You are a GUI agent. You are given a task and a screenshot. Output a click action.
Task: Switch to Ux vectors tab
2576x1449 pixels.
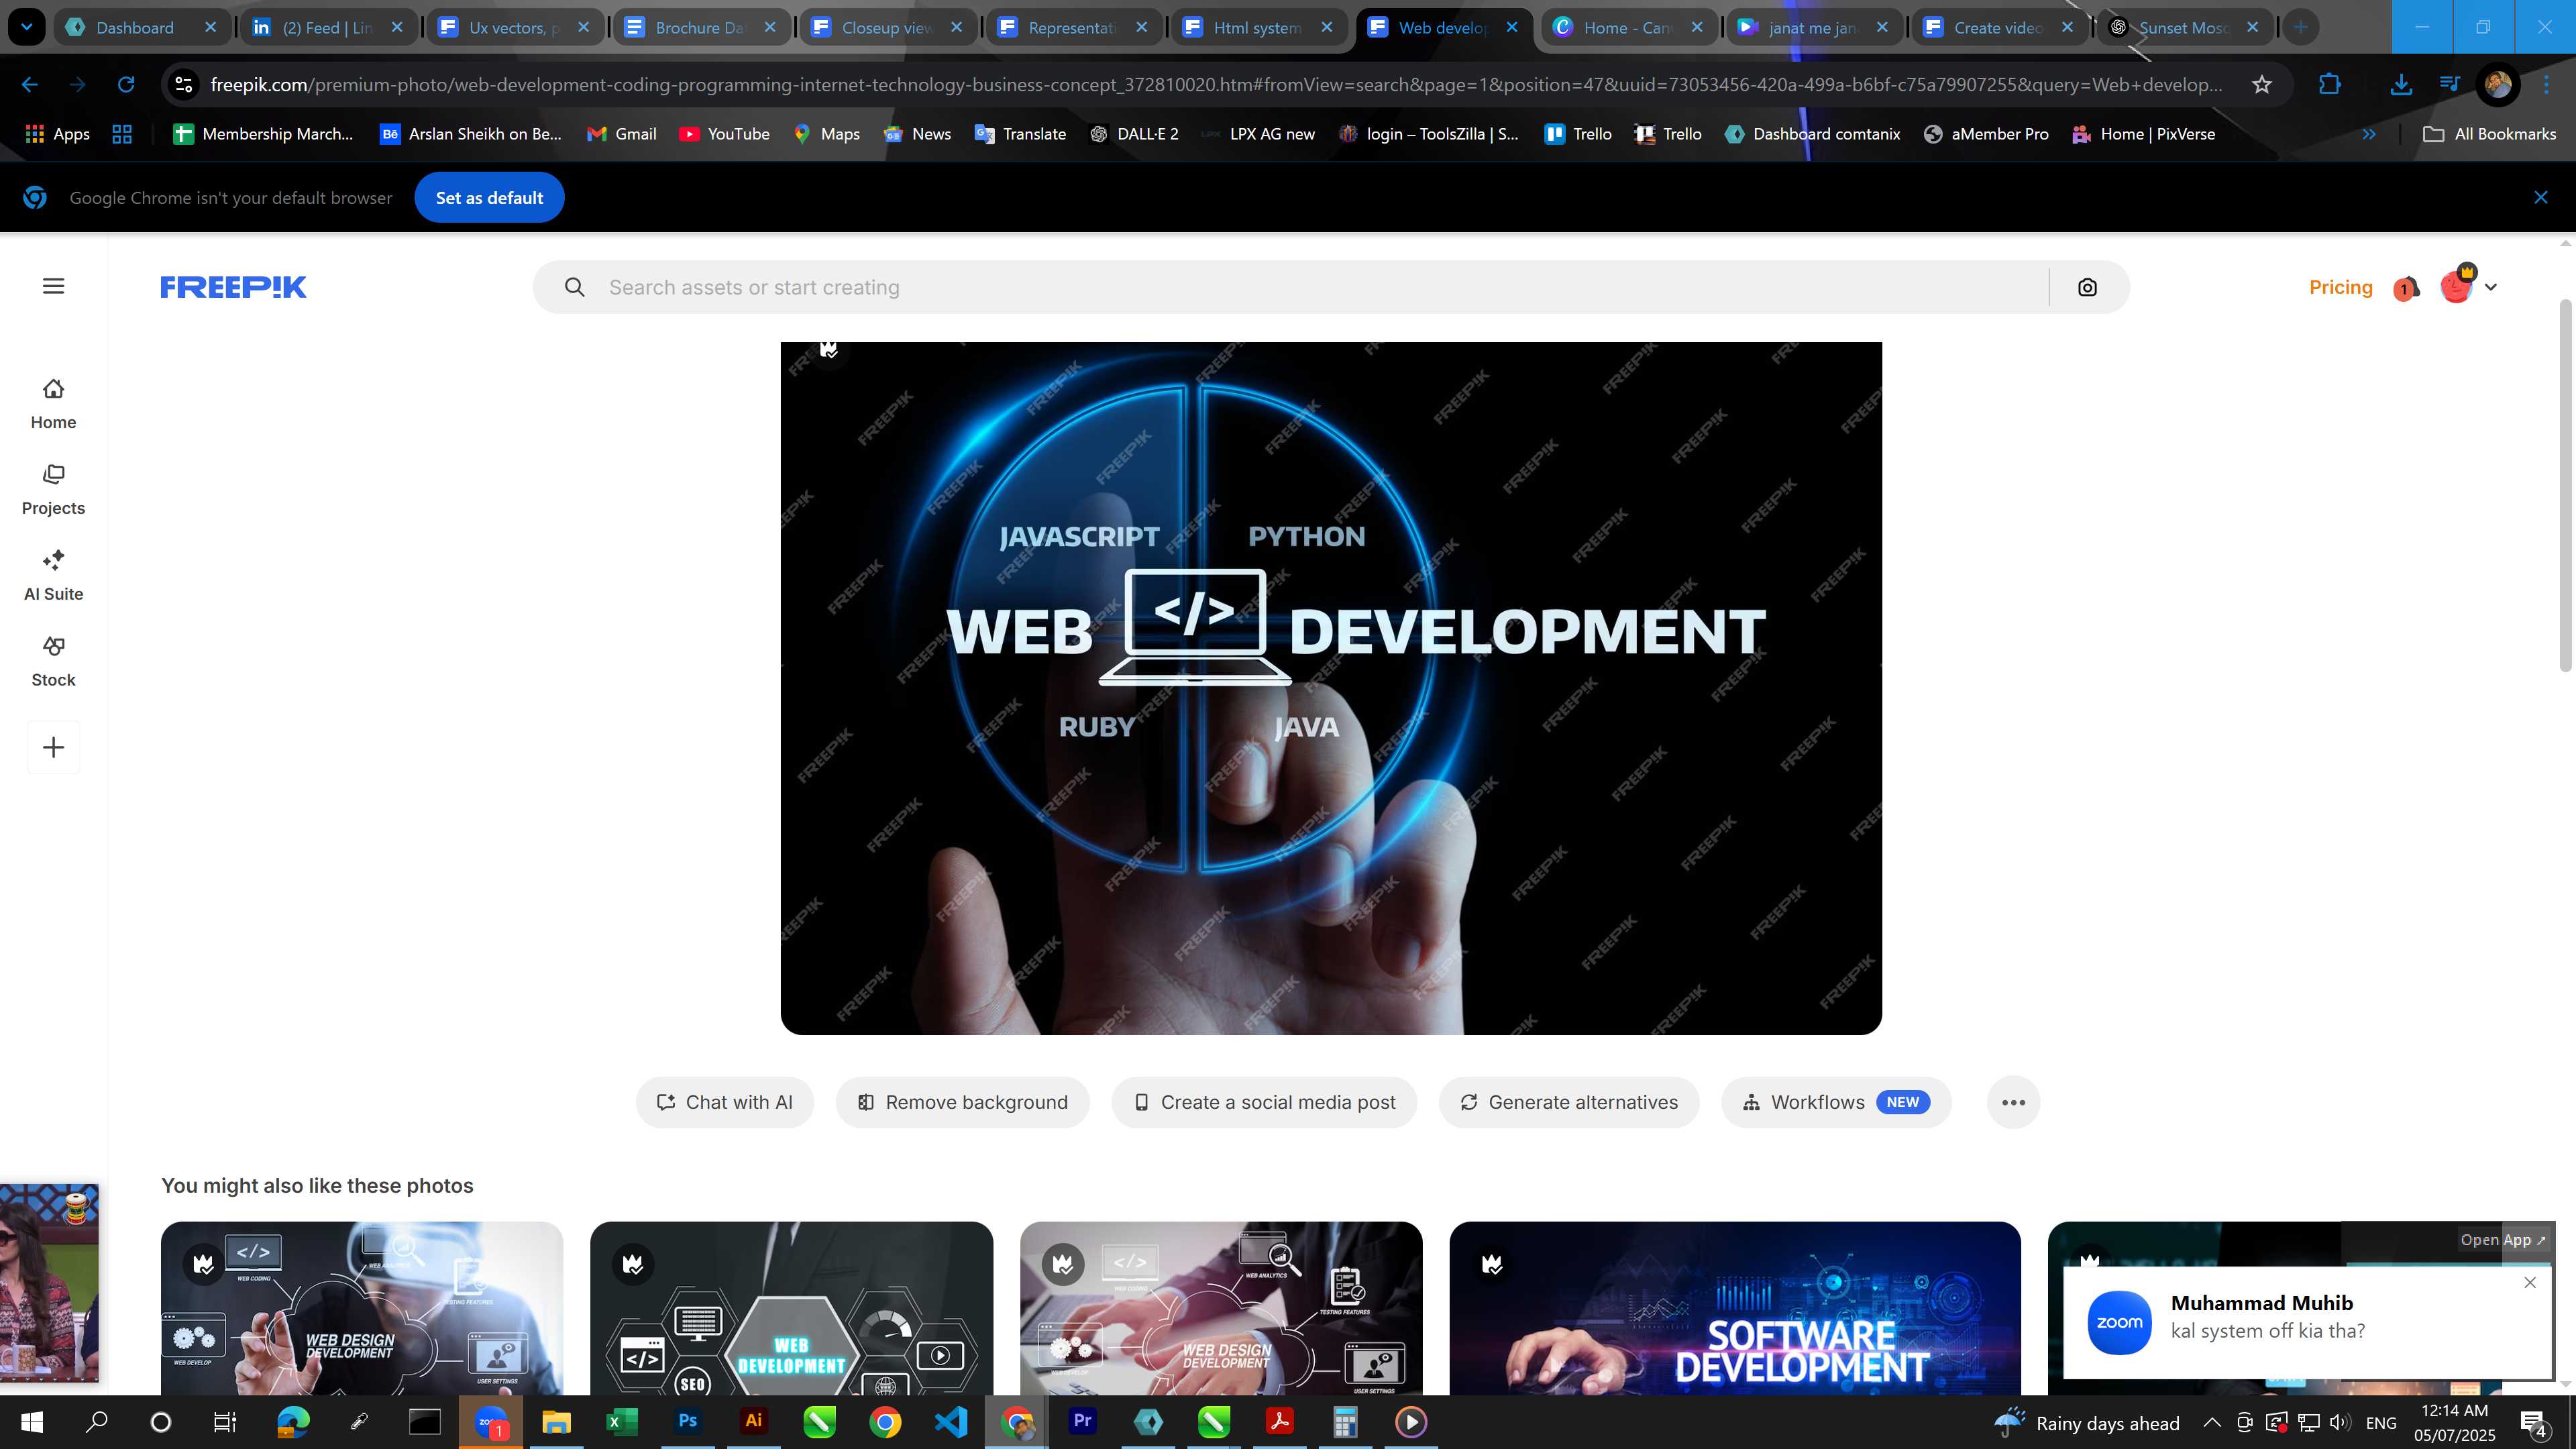click(514, 28)
